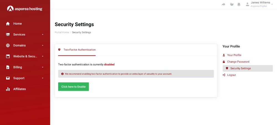The width and height of the screenshot is (277, 125).
Task: Open the James Williams account dropdown arrow
Action: (x=273, y=5)
